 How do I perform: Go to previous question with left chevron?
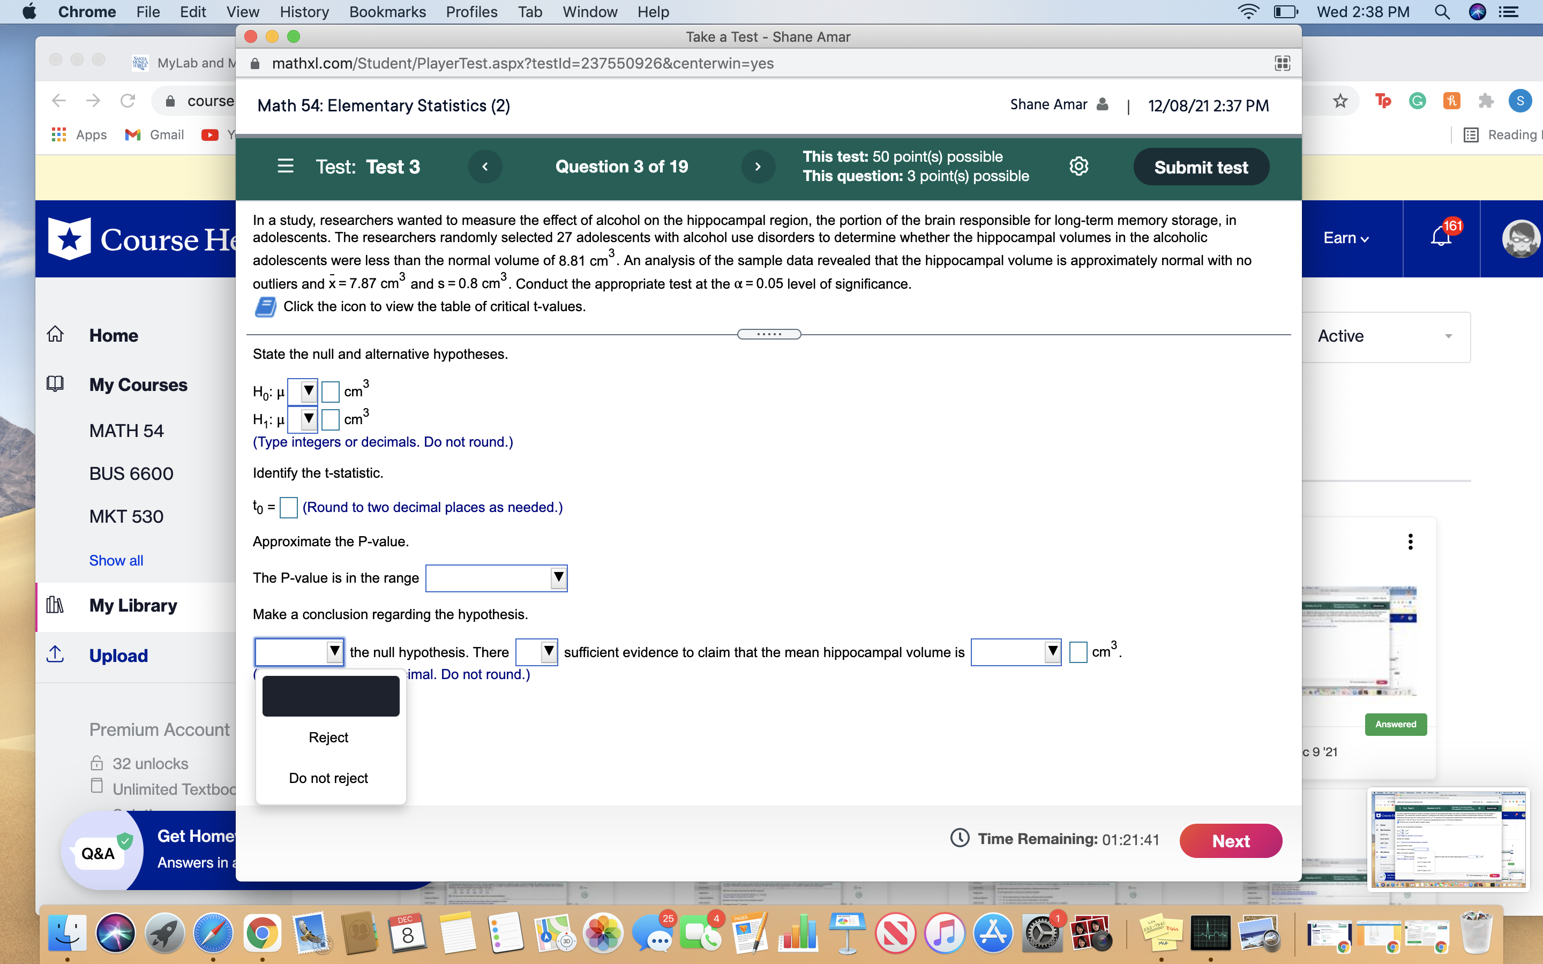(485, 167)
